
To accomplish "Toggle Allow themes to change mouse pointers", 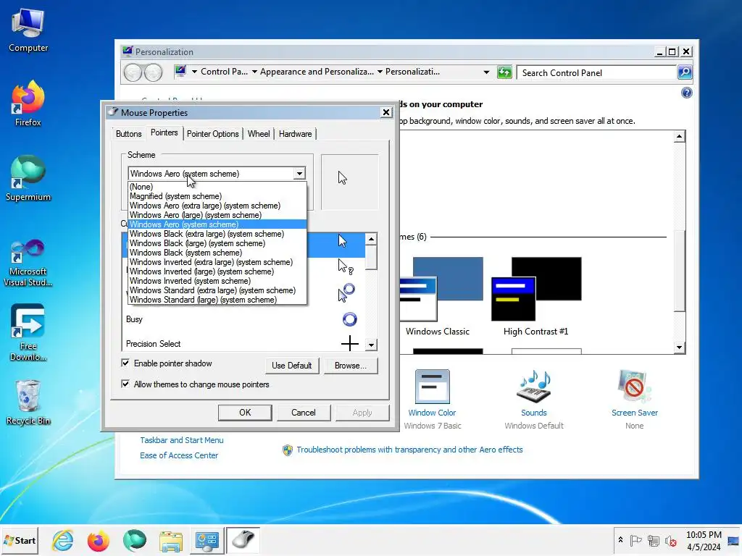I will [x=125, y=384].
